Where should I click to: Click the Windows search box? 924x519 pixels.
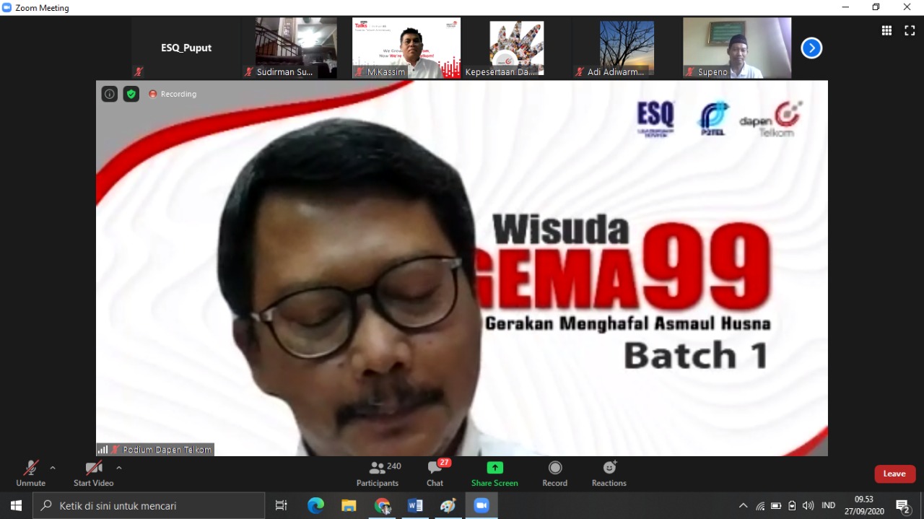[x=149, y=506]
